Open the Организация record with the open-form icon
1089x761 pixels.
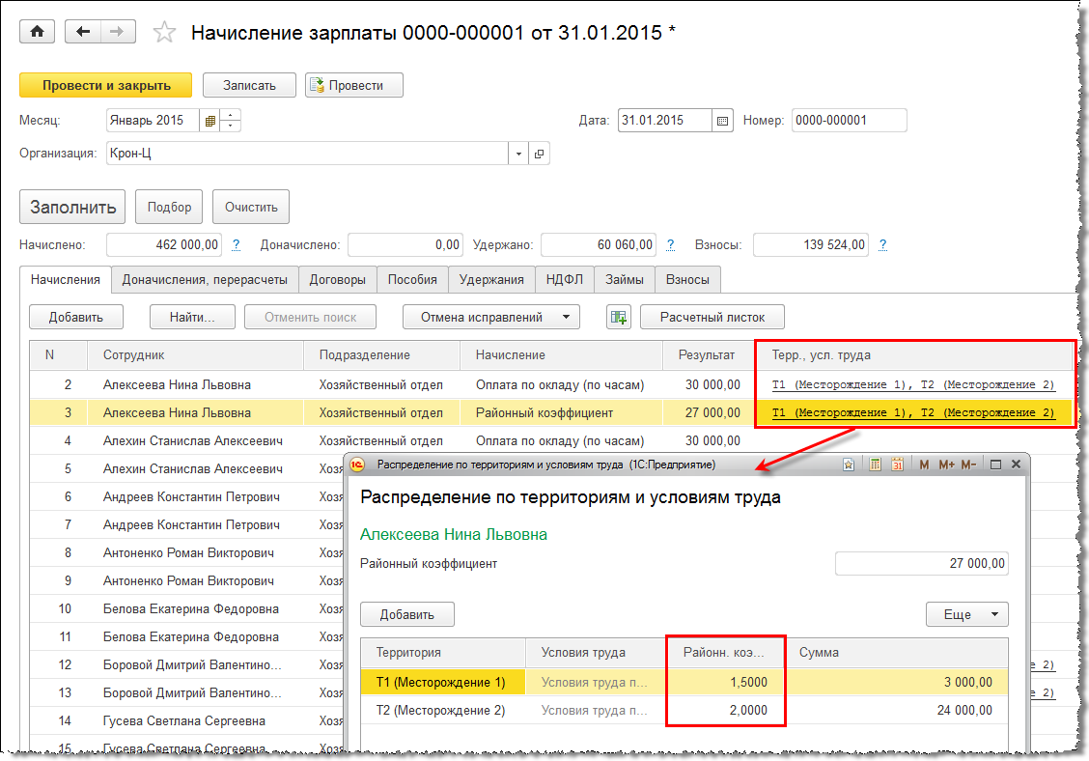540,154
